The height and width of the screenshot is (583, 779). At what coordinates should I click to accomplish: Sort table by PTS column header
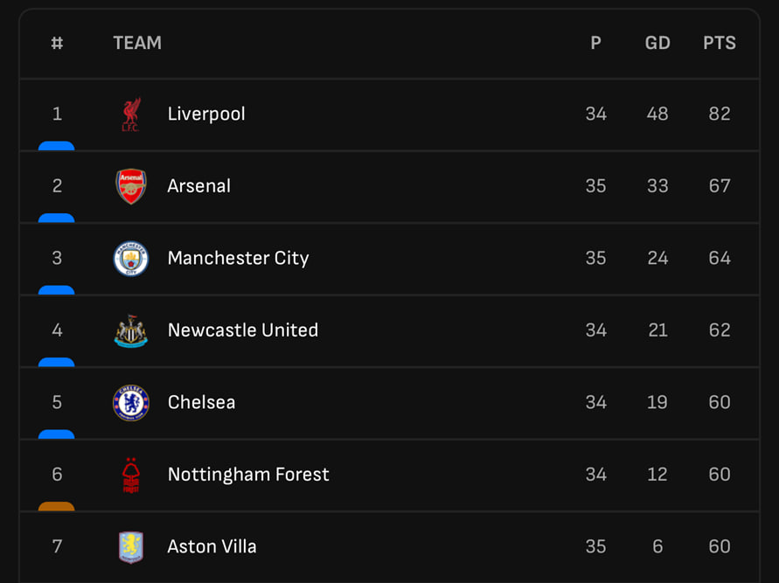(720, 43)
